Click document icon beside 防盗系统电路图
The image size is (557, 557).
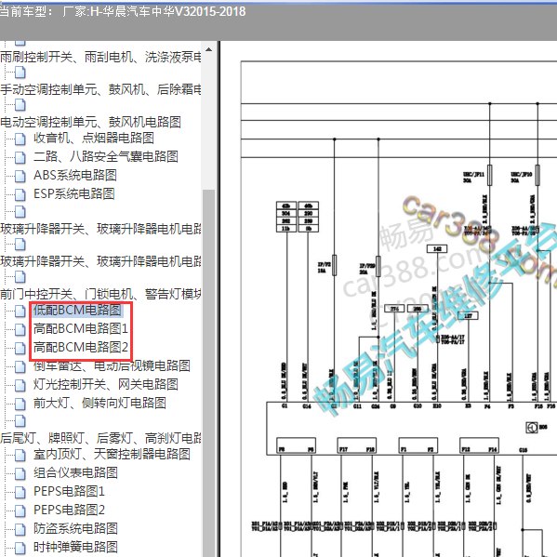pyautogui.click(x=20, y=528)
